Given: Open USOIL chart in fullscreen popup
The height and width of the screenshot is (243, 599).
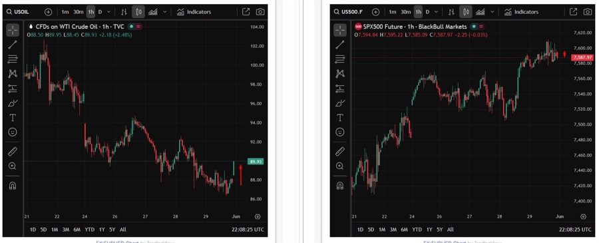Looking at the screenshot, I should pos(246,12).
